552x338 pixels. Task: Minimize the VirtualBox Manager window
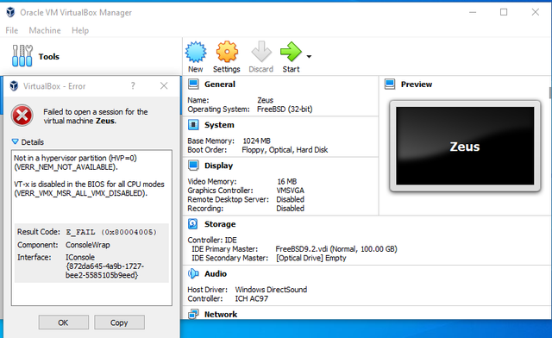pyautogui.click(x=473, y=12)
